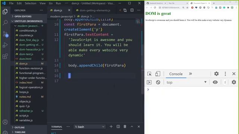Viewport: 239px width, 134px height.
Task: Open editor more actions ellipsis
Action: [139, 10]
